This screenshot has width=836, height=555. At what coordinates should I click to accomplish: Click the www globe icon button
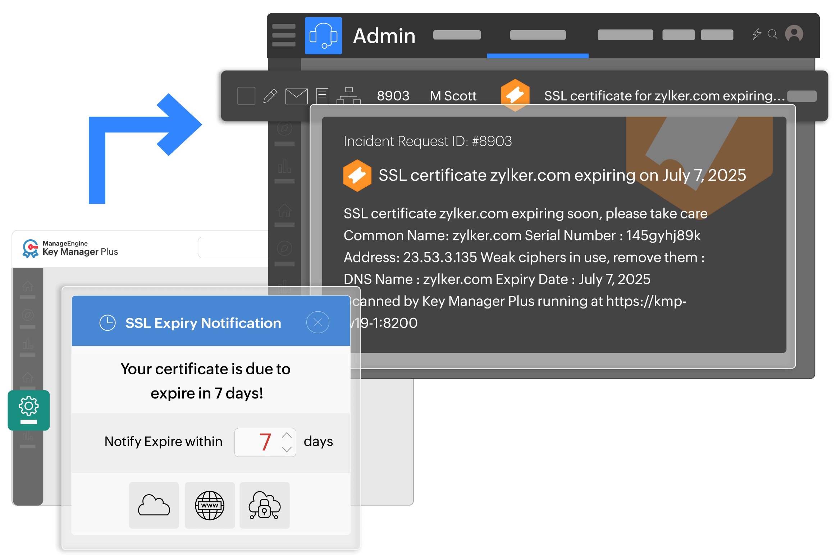(210, 505)
